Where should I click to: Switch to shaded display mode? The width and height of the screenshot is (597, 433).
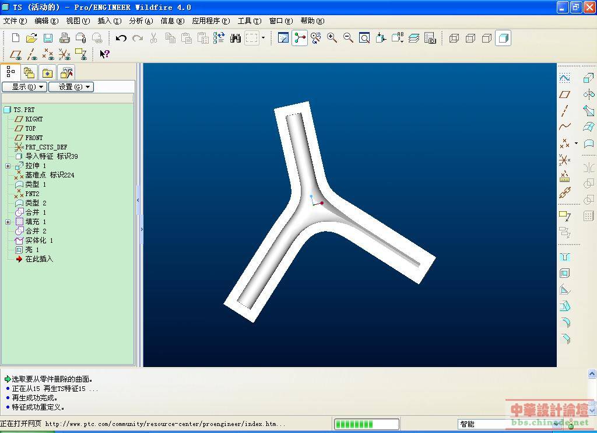(x=503, y=38)
